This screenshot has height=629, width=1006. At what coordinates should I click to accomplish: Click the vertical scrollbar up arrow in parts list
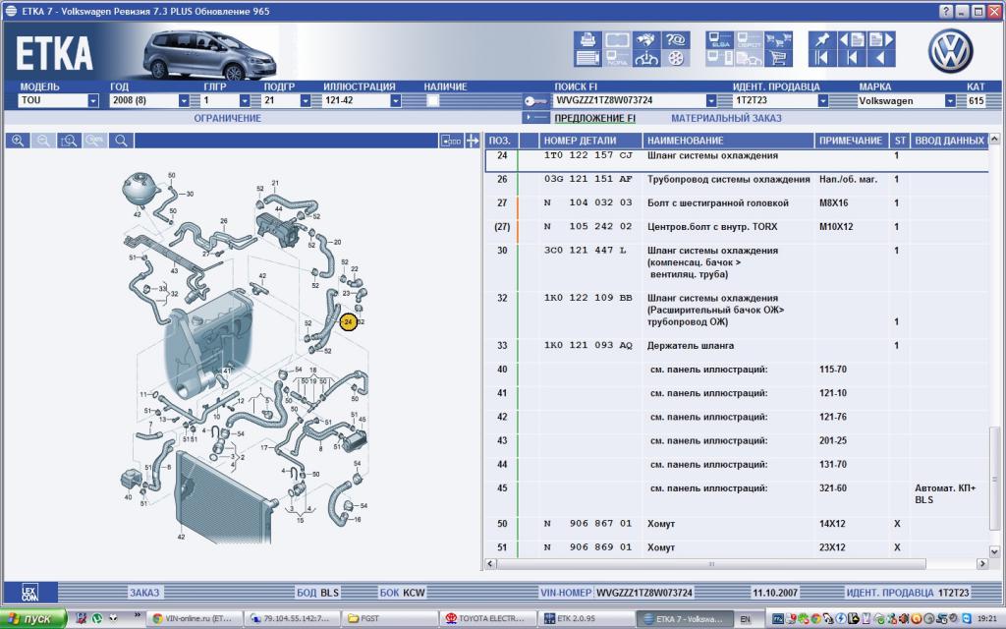click(994, 139)
